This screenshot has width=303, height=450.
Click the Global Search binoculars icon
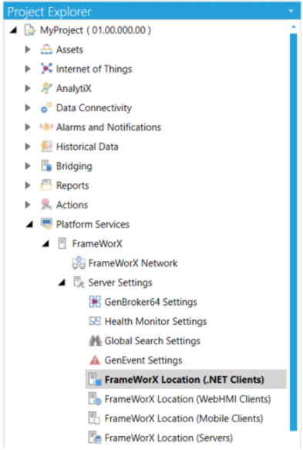click(x=95, y=340)
